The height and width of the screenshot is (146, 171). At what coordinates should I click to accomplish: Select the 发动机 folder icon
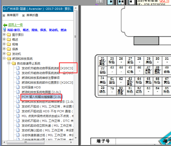[x=9, y=54]
